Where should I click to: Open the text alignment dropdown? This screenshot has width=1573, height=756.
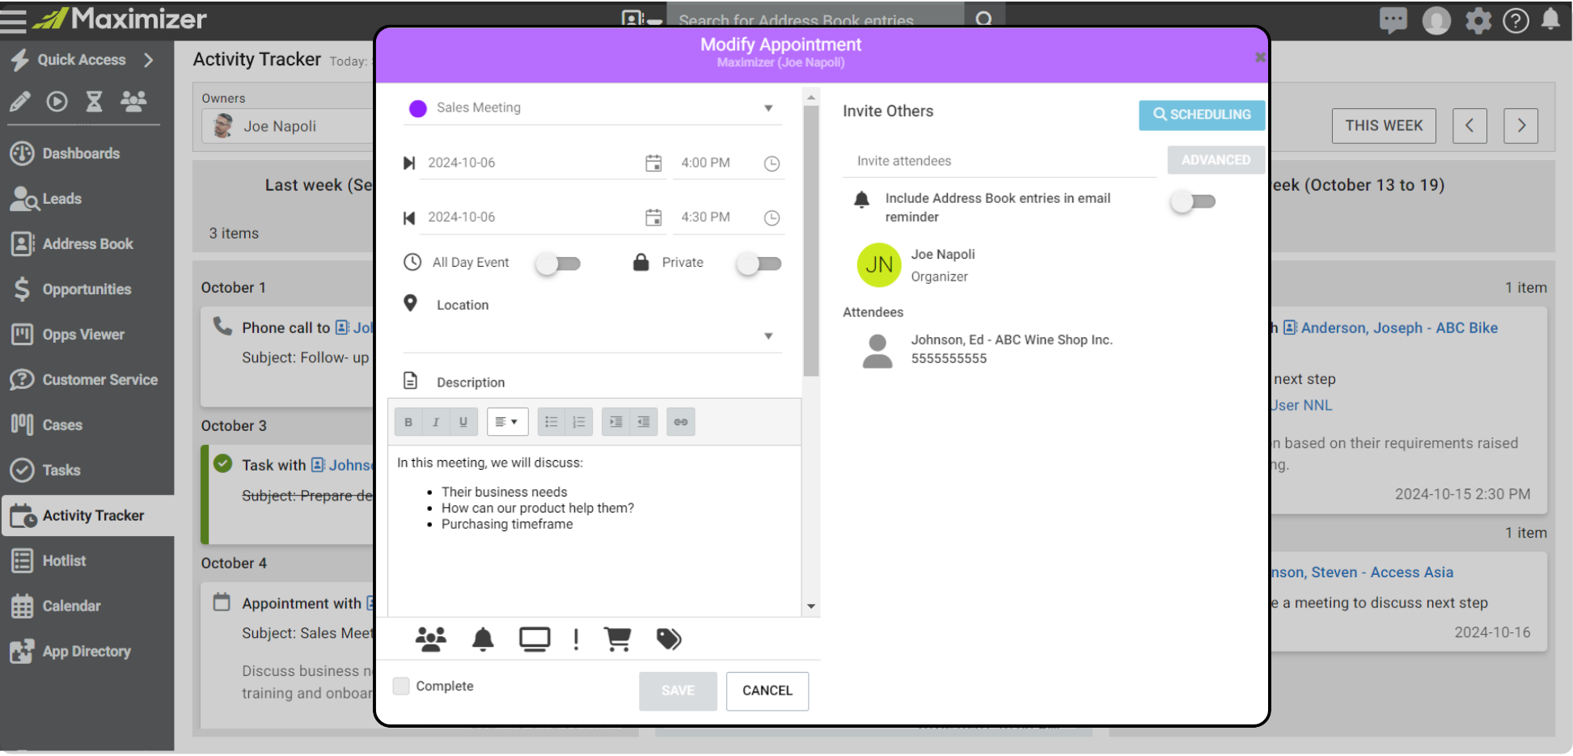[x=508, y=422]
